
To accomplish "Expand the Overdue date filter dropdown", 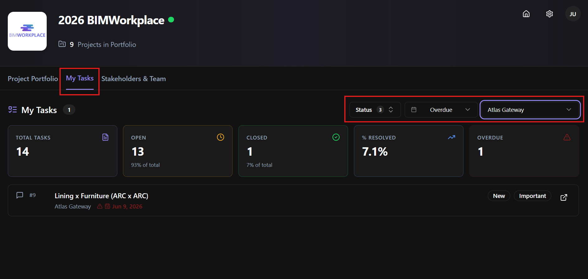I will click(x=441, y=110).
